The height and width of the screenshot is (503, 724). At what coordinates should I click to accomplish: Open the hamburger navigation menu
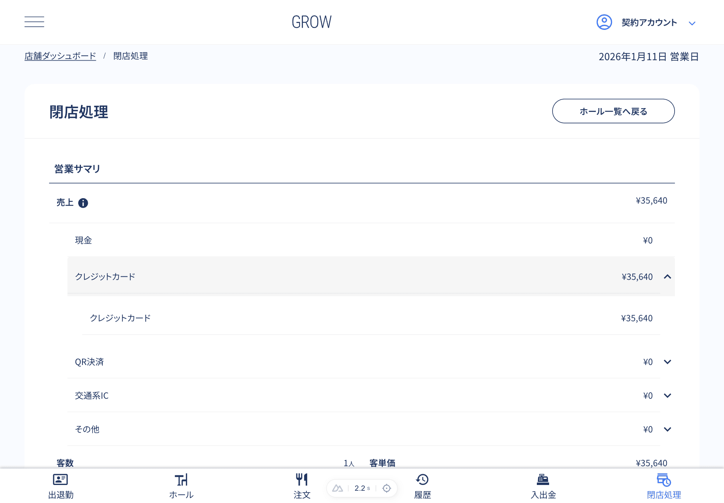(x=34, y=22)
